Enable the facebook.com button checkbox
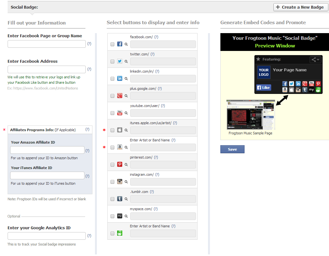This screenshot has width=329, height=256. tap(112, 44)
